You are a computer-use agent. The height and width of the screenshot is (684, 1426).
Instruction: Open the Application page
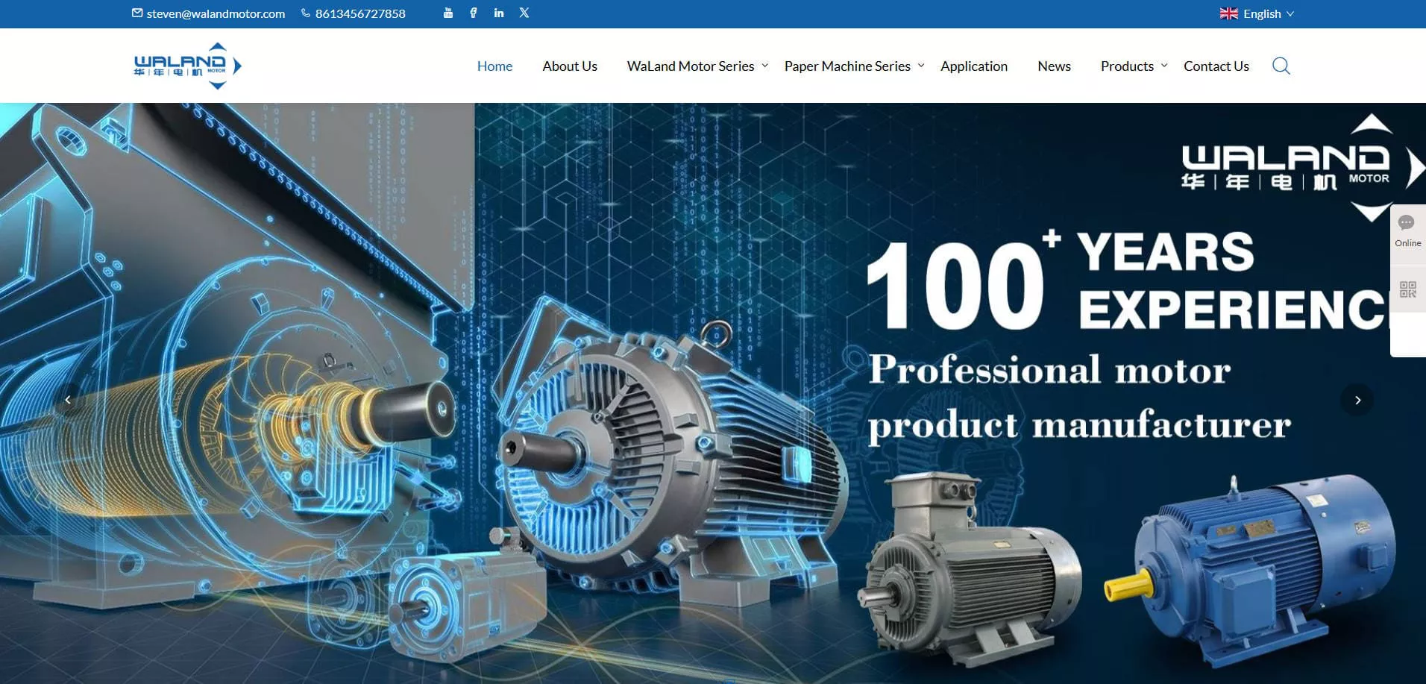tap(974, 66)
